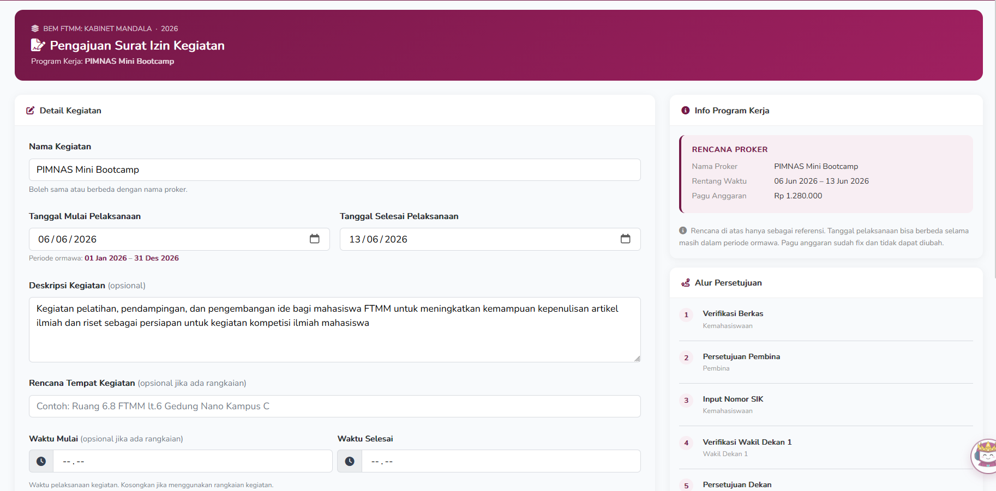Open calendar picker for Tanggal Selesai Pelaksanaan
The width and height of the screenshot is (996, 491).
coord(625,239)
